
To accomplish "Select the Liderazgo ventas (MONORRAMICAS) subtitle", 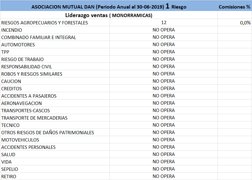I will pyautogui.click(x=109, y=15).
